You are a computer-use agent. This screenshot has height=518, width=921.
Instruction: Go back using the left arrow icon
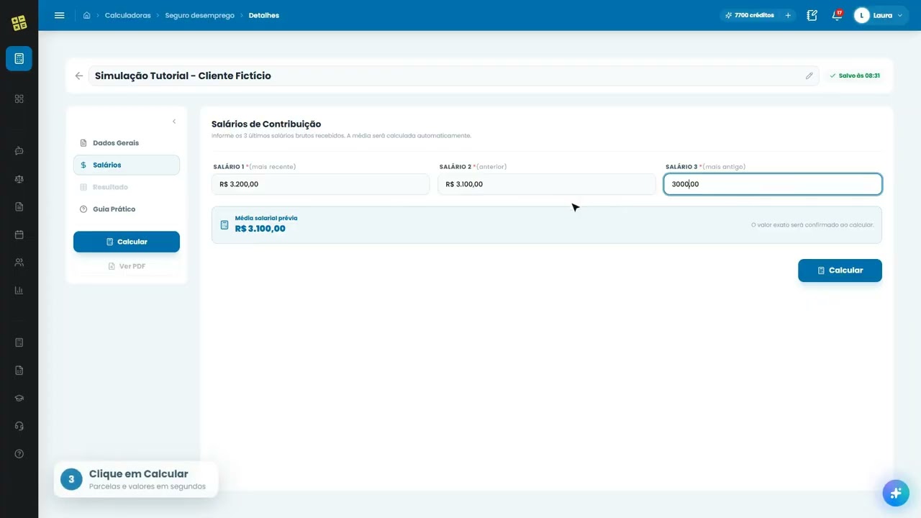click(x=79, y=76)
